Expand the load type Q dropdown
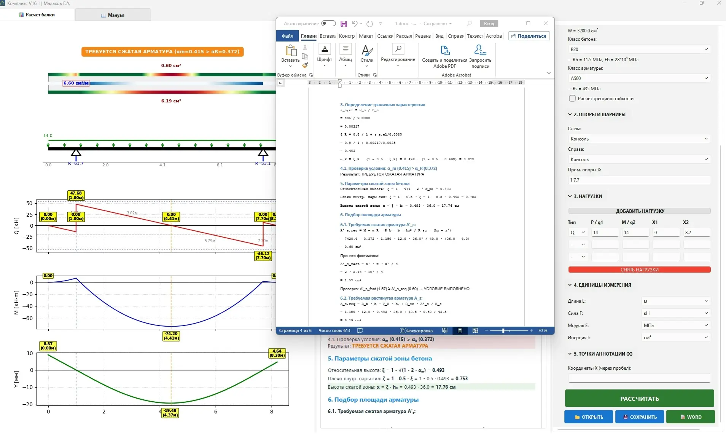726x434 pixels. 578,233
